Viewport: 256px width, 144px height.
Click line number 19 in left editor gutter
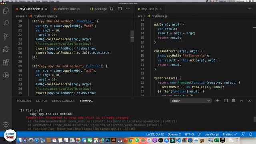pos(20,21)
